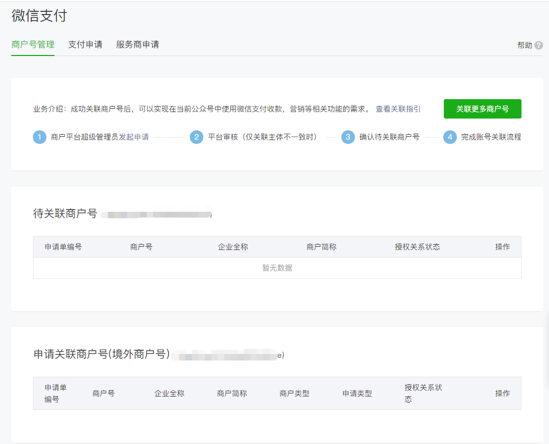This screenshot has height=444, width=549.
Task: Click the step 2 circle icon
Action: point(196,137)
